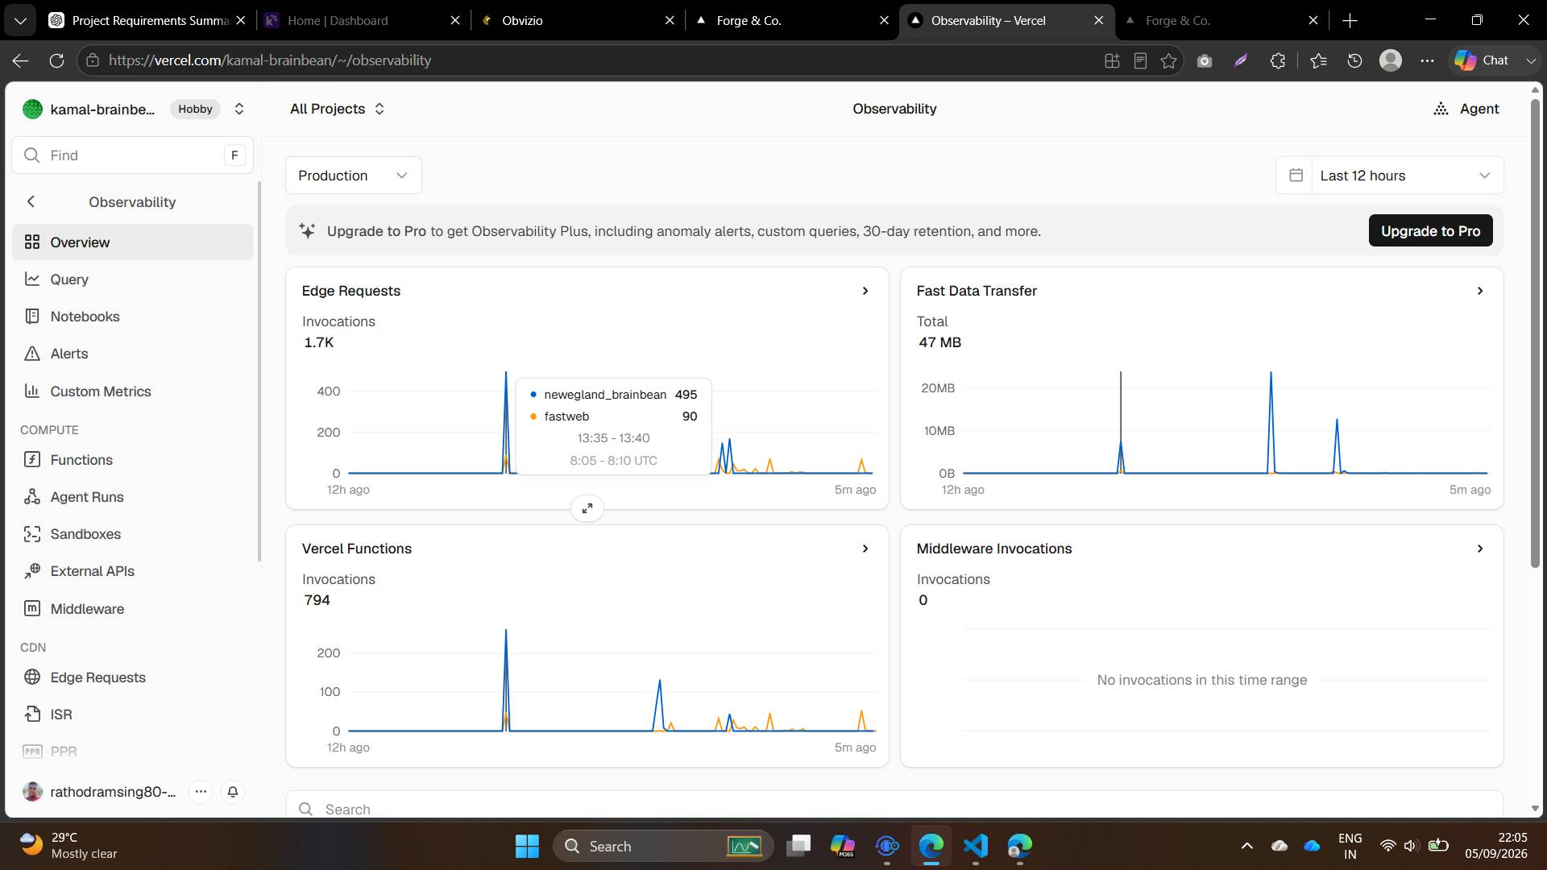Open the Production environment dropdown
The image size is (1547, 870).
pyautogui.click(x=354, y=176)
